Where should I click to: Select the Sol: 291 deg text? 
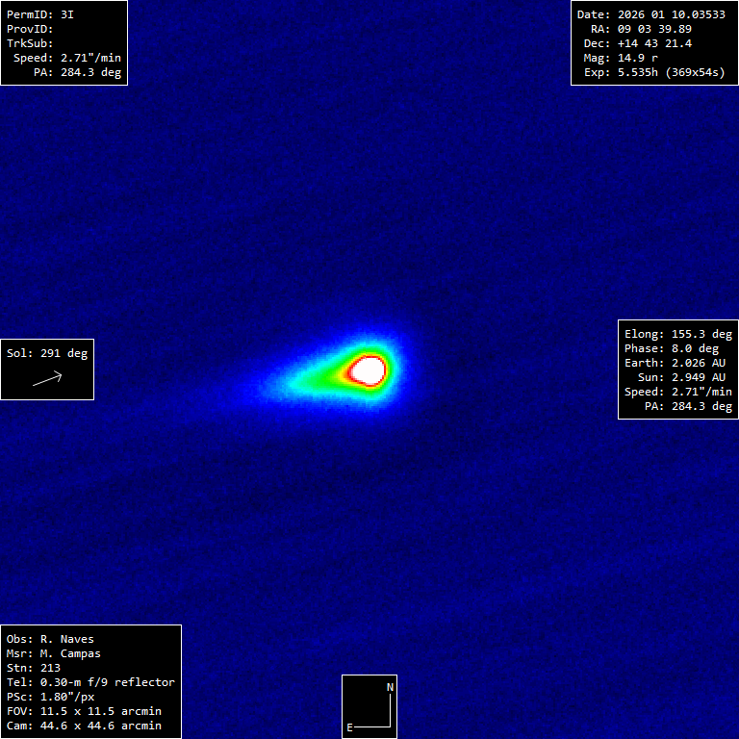pos(47,353)
